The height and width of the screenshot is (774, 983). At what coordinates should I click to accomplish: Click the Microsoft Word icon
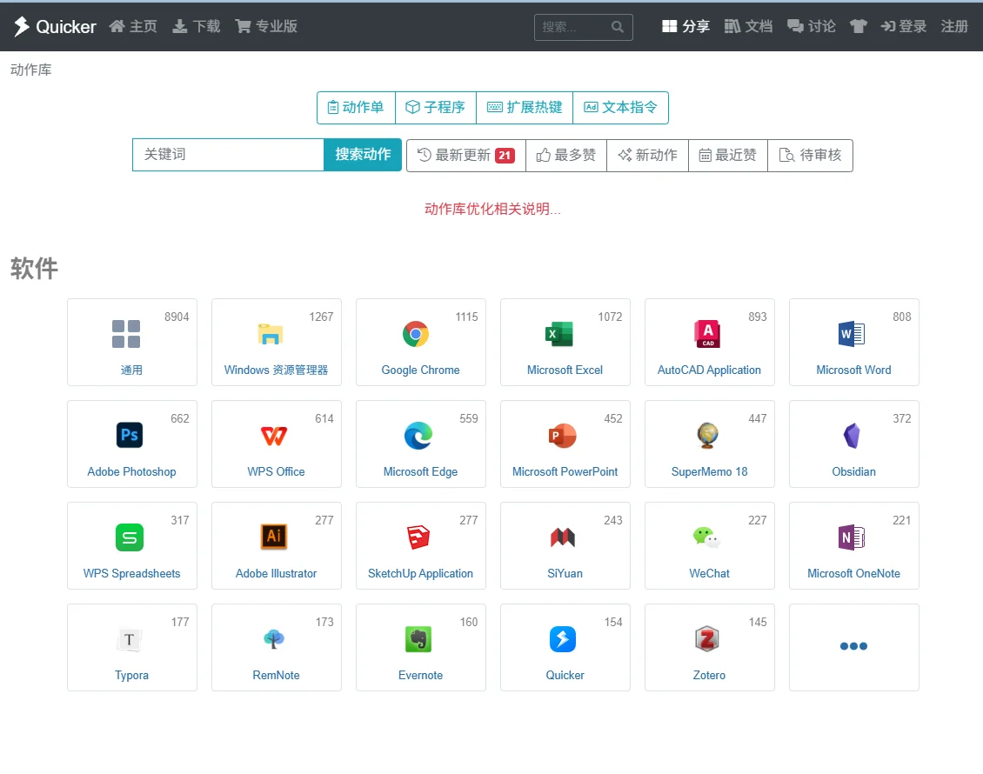pos(852,333)
